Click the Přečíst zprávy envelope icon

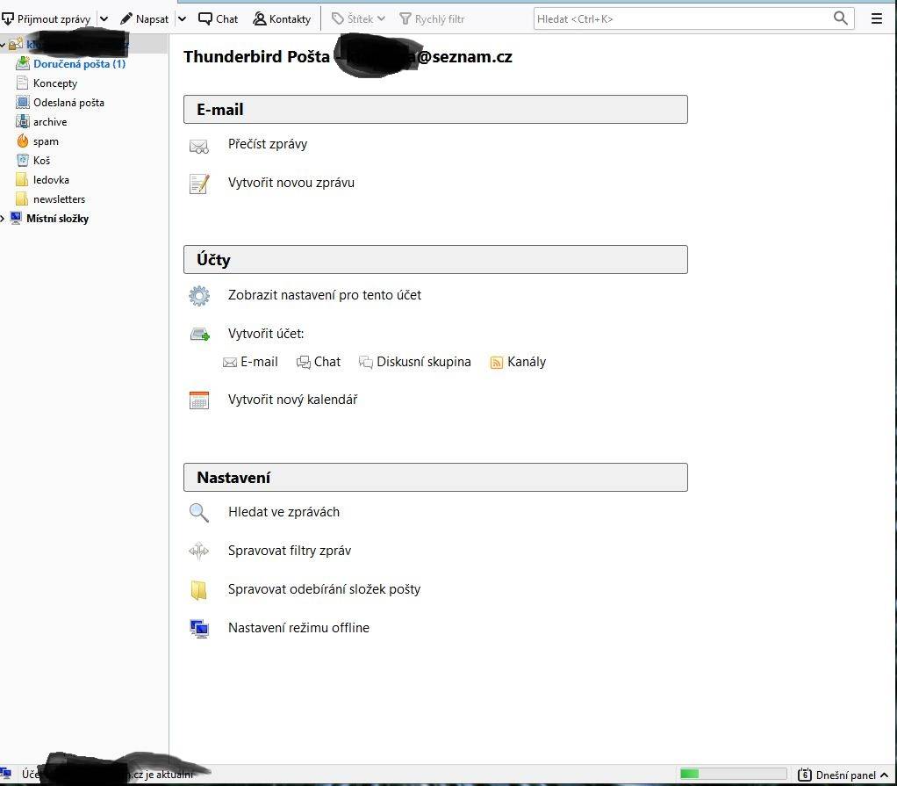pyautogui.click(x=199, y=147)
